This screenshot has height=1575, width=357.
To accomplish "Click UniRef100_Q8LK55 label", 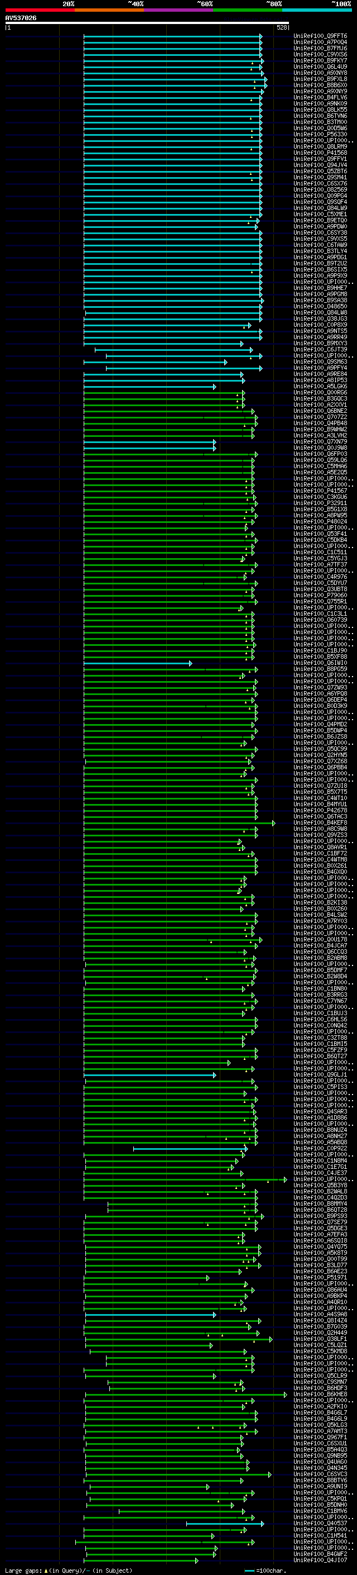I will point(320,110).
